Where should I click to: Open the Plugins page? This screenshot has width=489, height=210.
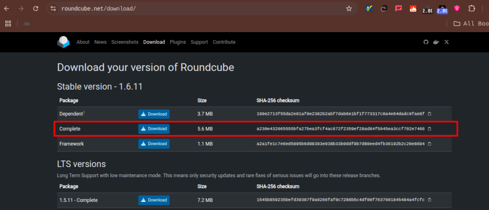[x=178, y=42]
